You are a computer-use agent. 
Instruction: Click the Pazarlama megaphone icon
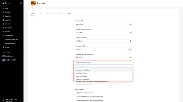click(3, 28)
